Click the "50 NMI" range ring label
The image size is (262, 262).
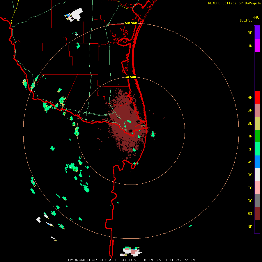(131, 77)
